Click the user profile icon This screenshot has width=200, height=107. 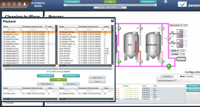[25, 4]
